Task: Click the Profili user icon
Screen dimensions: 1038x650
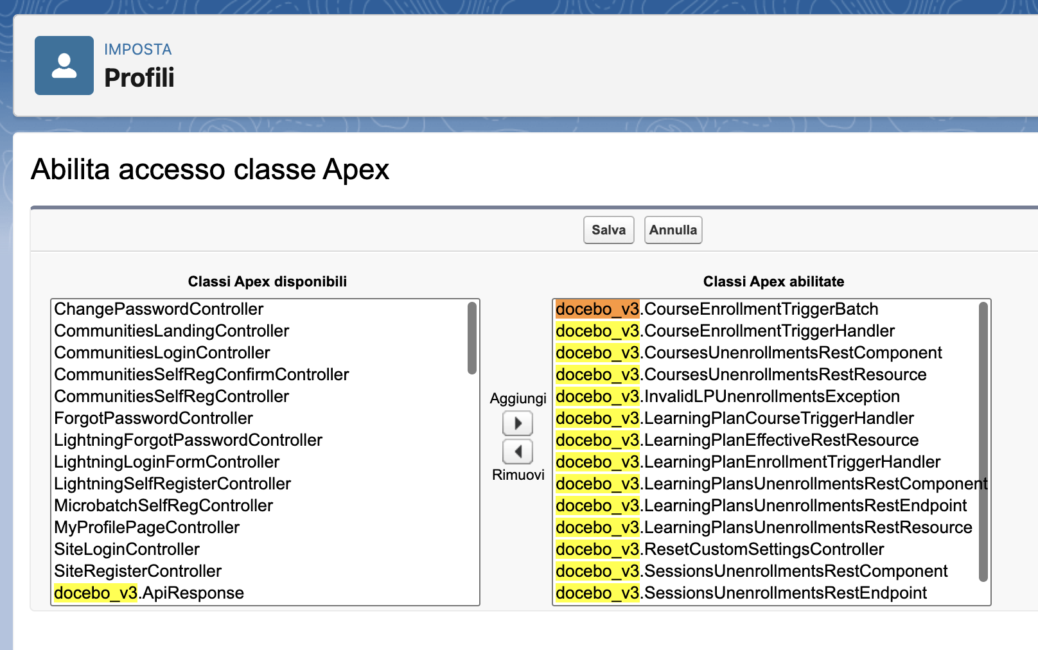Action: [64, 66]
